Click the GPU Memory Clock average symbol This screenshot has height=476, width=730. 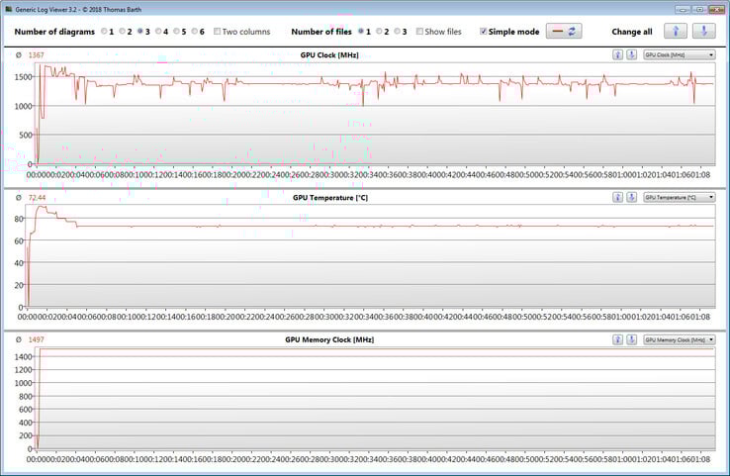tap(19, 339)
